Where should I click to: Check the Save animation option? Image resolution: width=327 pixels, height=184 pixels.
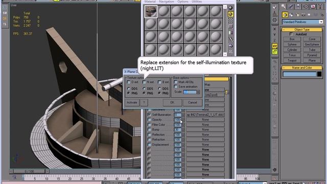point(176,86)
